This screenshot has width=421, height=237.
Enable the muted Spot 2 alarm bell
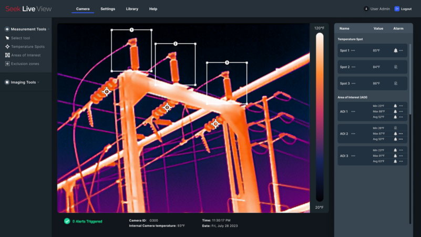click(395, 67)
